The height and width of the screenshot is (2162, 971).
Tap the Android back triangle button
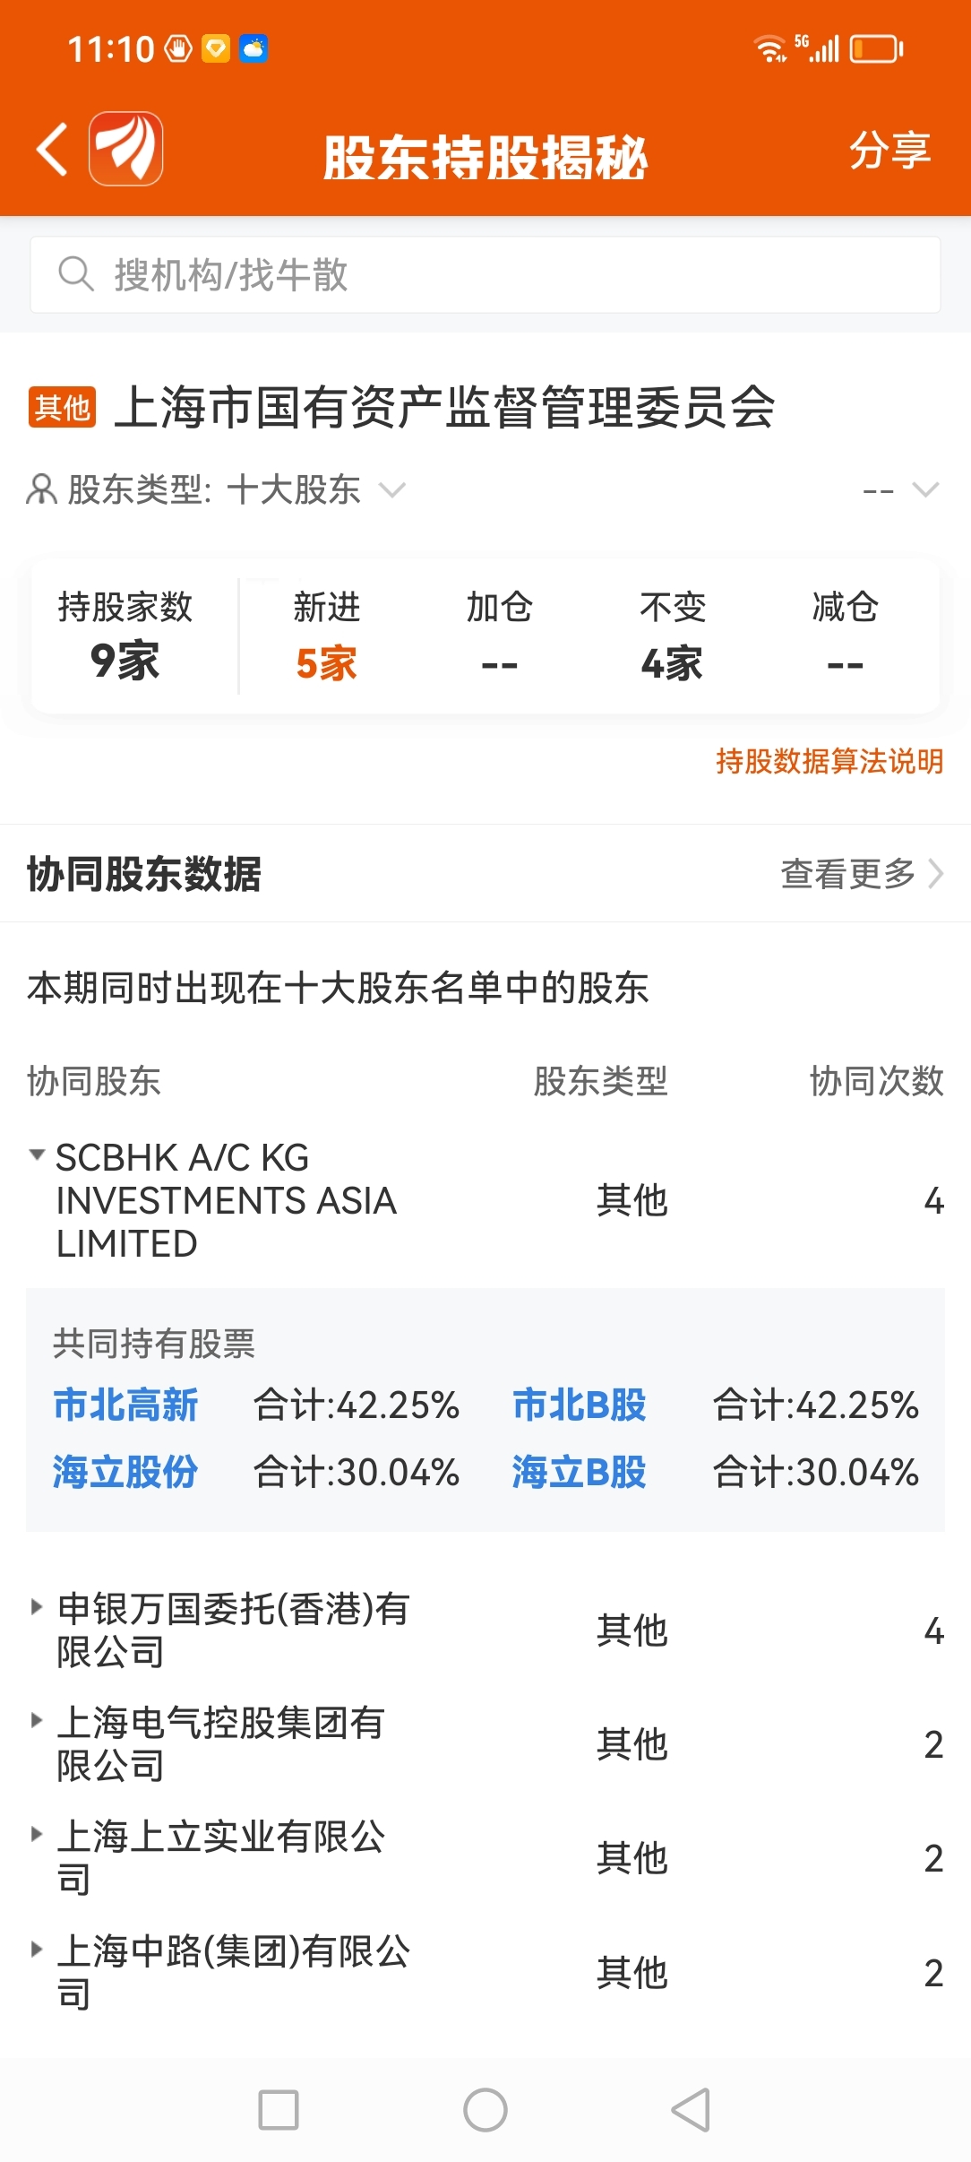click(x=692, y=2110)
